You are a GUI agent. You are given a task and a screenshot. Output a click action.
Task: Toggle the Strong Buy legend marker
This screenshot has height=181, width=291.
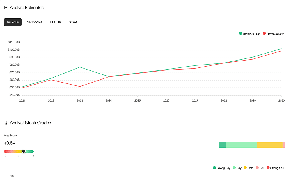click(214, 168)
